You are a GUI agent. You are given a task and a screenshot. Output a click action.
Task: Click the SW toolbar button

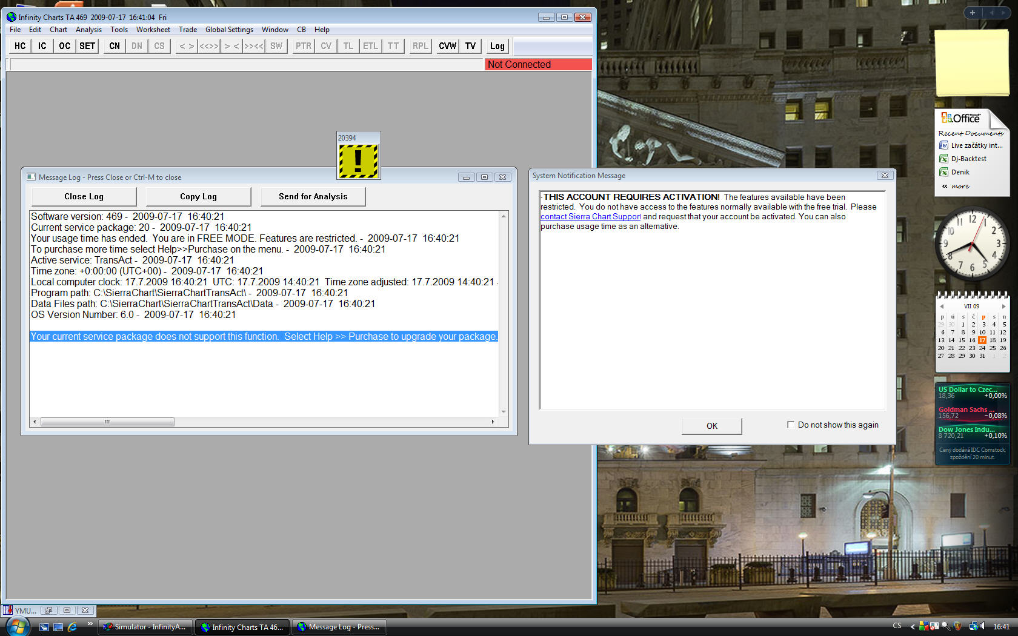coord(276,46)
